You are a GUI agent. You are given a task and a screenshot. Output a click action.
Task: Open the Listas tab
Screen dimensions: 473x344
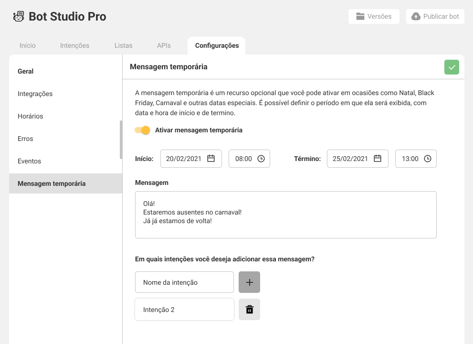[x=123, y=45]
